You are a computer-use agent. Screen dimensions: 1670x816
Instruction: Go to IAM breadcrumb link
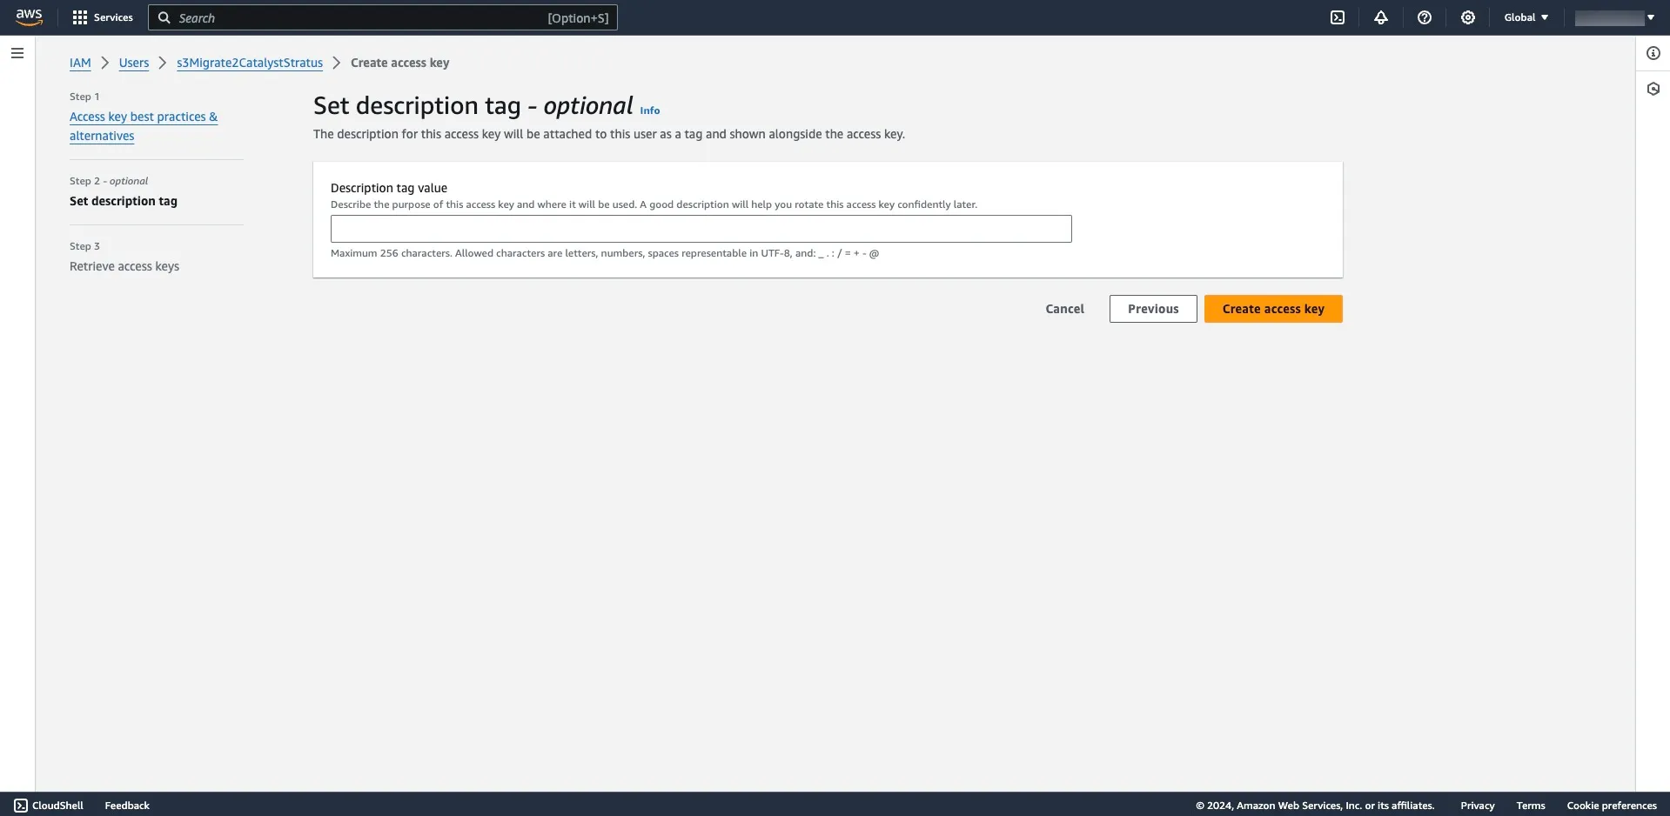80,63
